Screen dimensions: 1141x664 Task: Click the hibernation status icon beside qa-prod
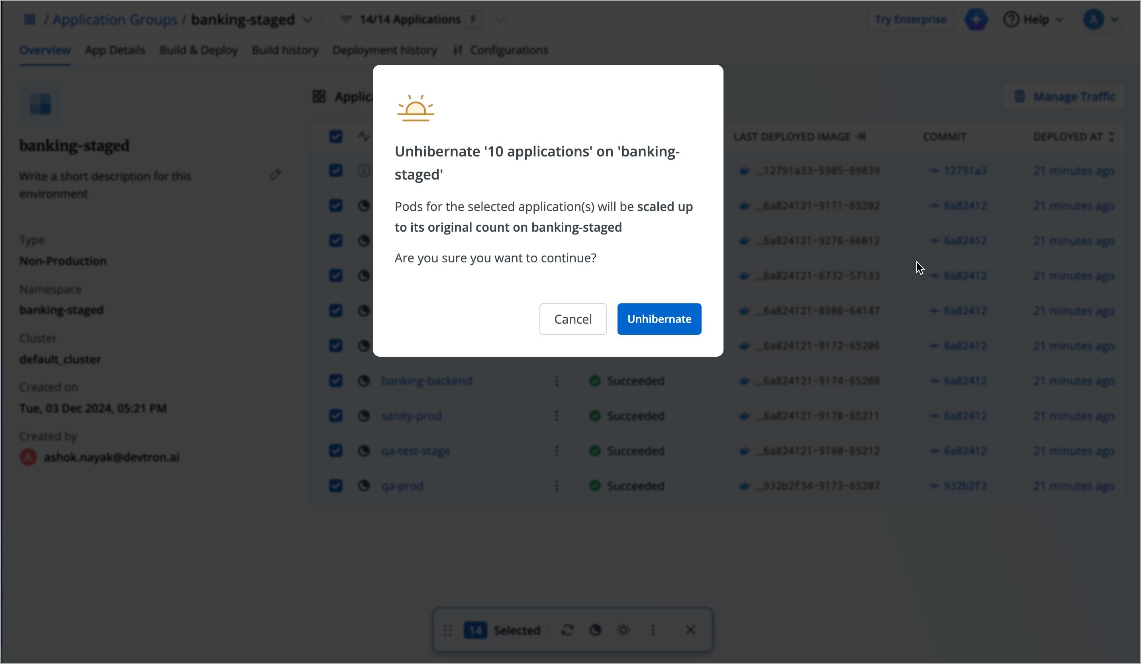coord(364,486)
